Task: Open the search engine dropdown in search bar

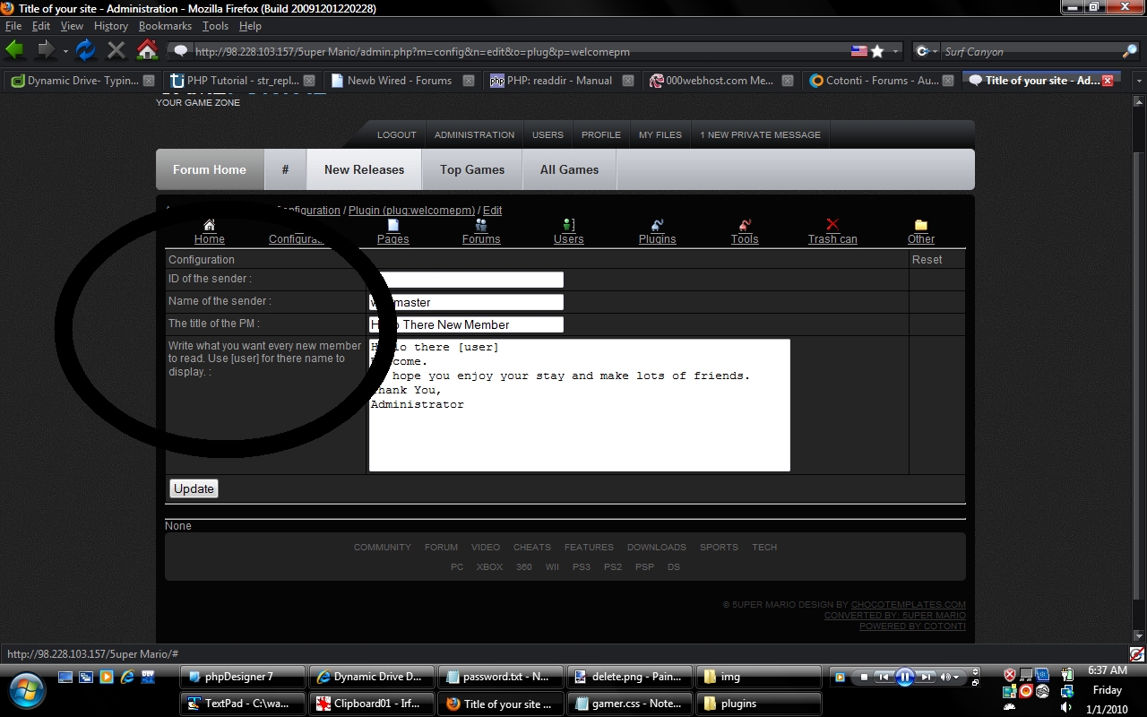Action: 927,51
